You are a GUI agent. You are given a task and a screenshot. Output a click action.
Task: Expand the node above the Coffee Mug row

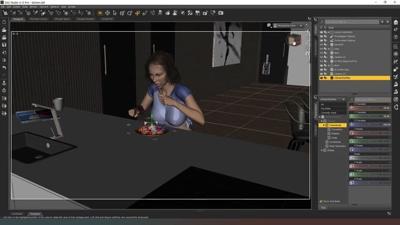coord(329,66)
